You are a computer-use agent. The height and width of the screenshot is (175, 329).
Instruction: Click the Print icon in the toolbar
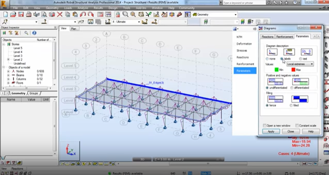click(29, 14)
